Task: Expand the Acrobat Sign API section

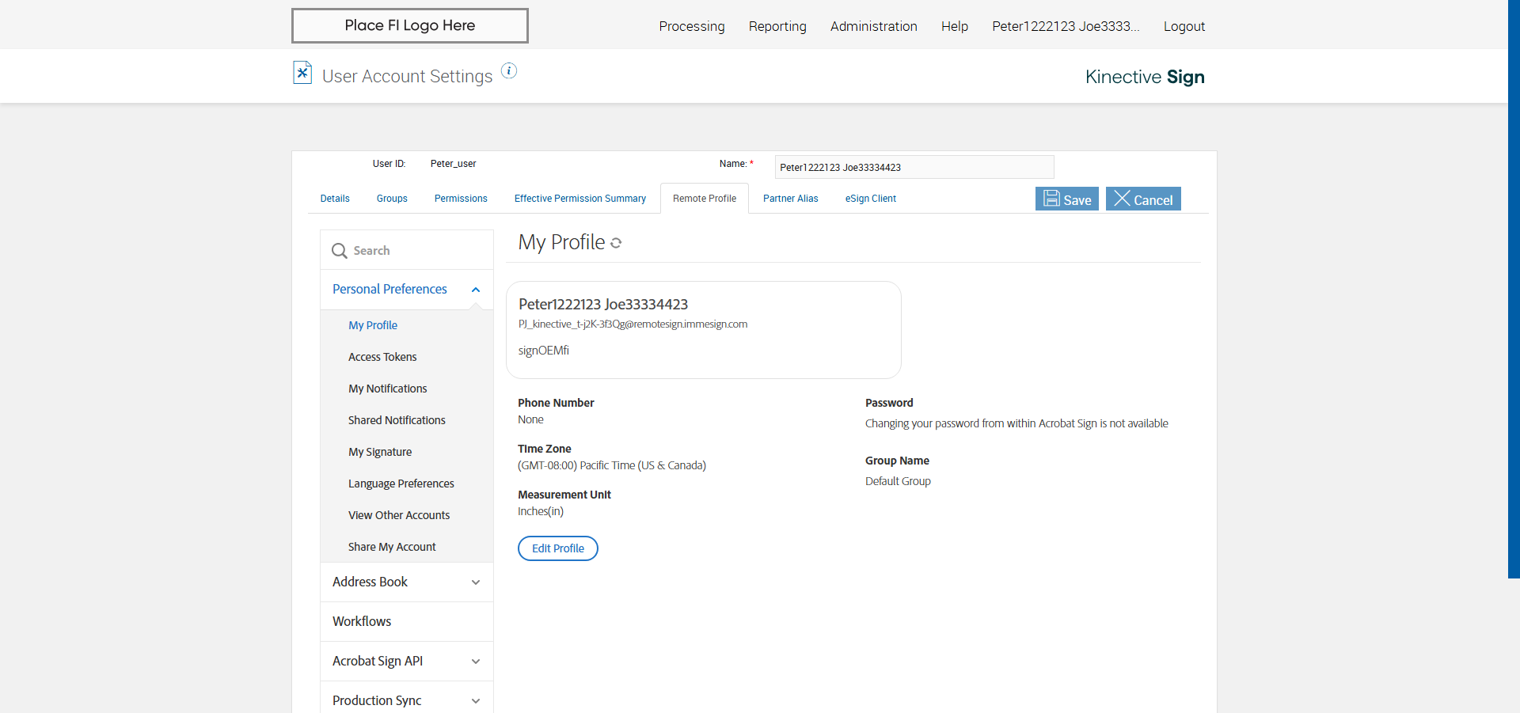Action: pyautogui.click(x=476, y=662)
